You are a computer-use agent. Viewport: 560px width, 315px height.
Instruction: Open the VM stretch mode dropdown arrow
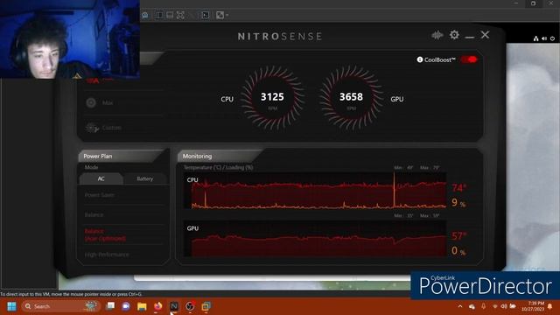click(227, 16)
